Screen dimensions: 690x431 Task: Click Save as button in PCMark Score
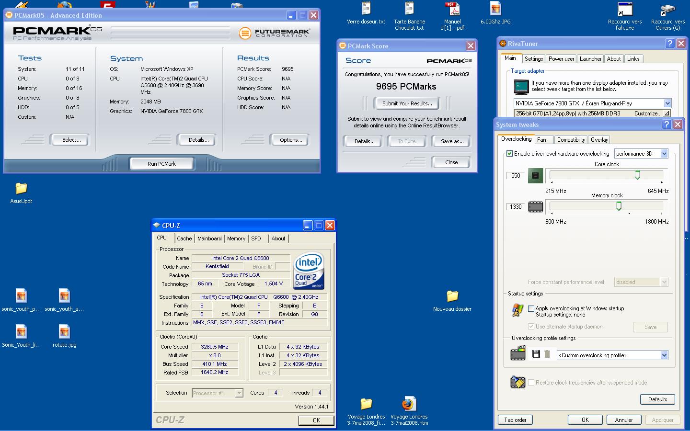tap(452, 141)
